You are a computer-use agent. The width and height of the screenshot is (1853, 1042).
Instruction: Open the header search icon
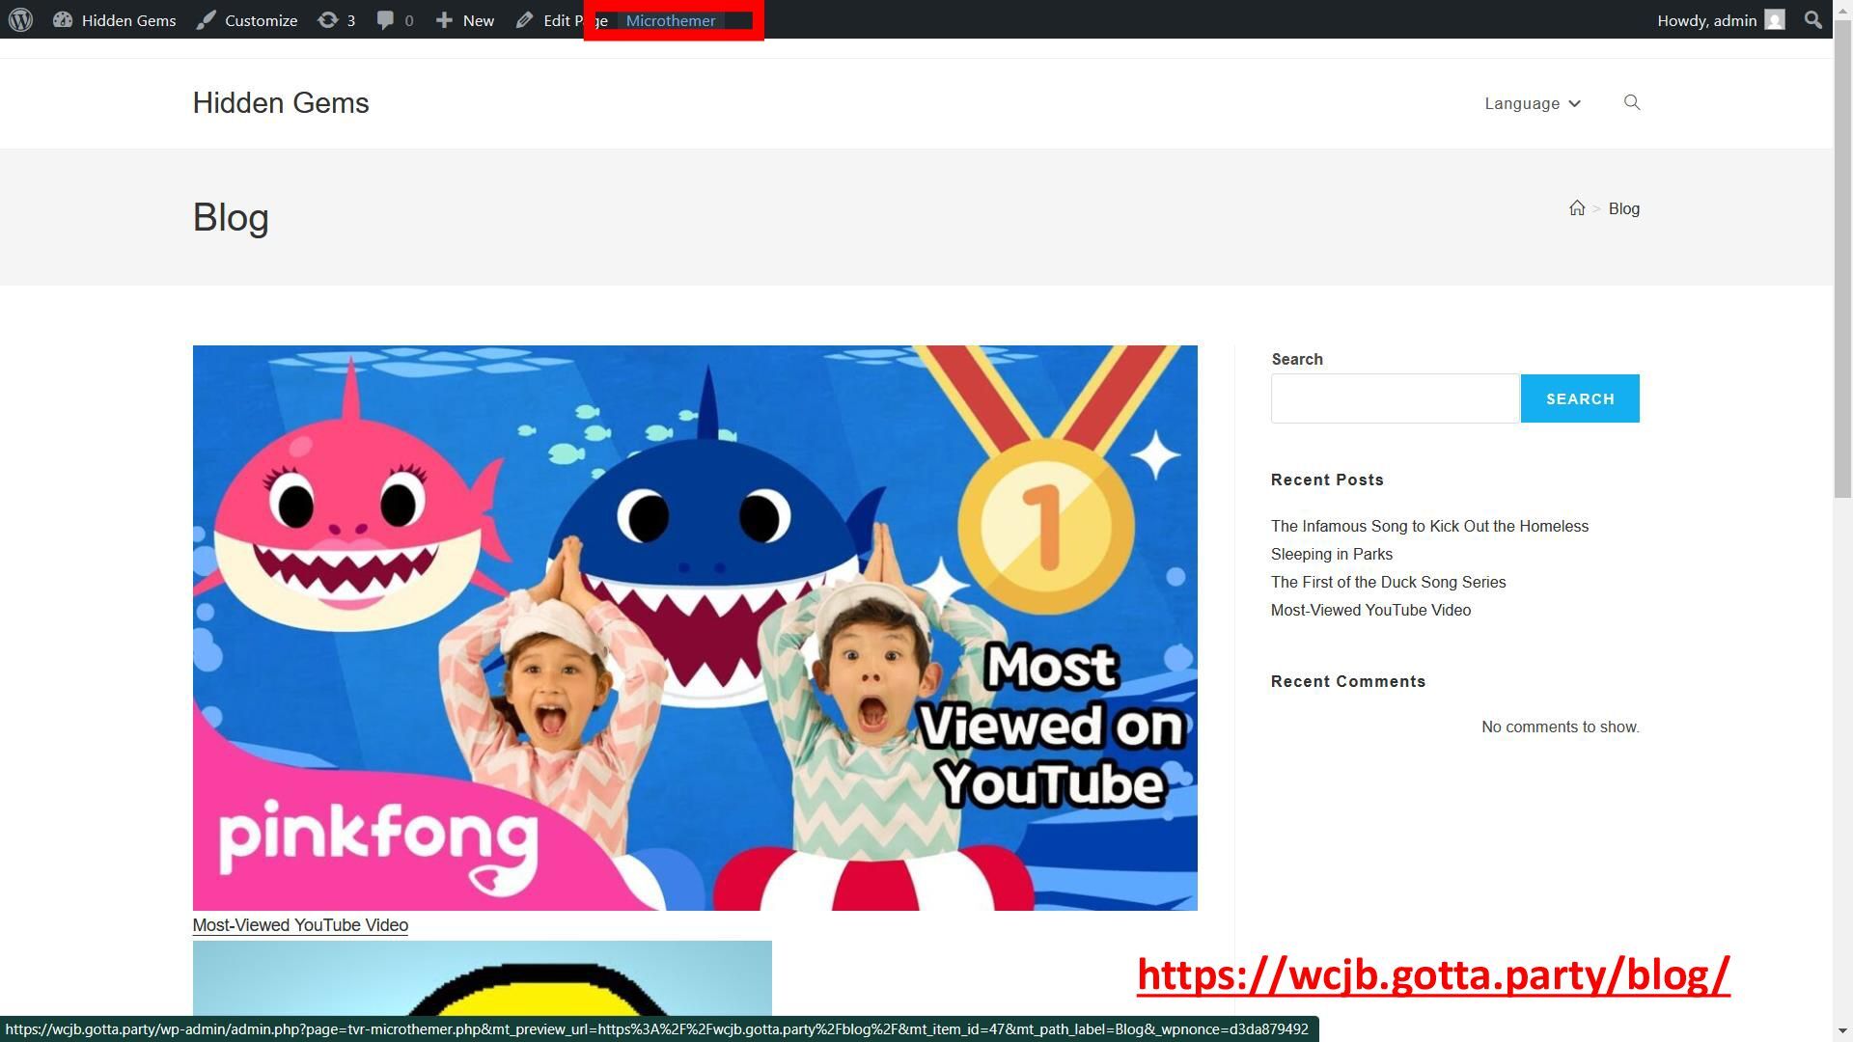click(1632, 102)
